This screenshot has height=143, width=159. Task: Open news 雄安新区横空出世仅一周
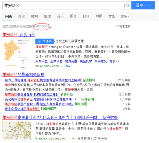click(39, 104)
